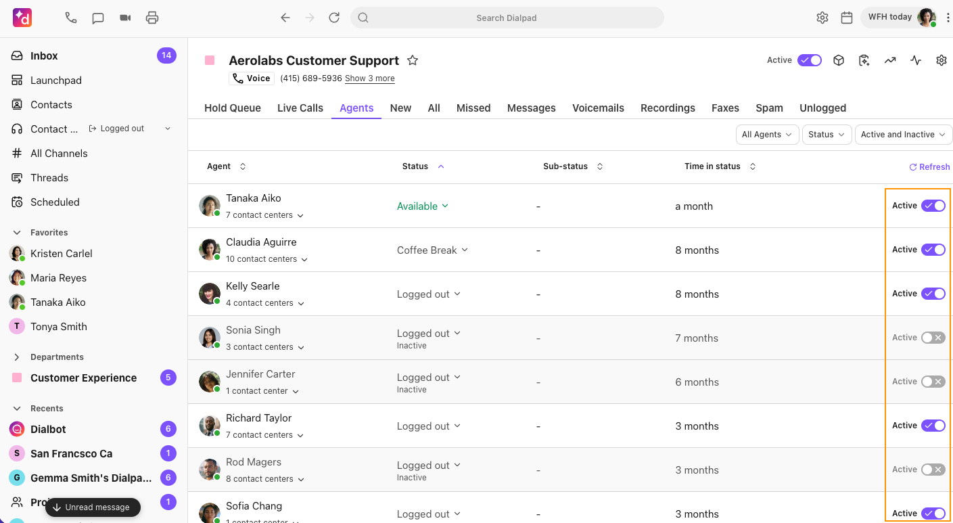
Task: Sort by Status column arrow
Action: 441,166
